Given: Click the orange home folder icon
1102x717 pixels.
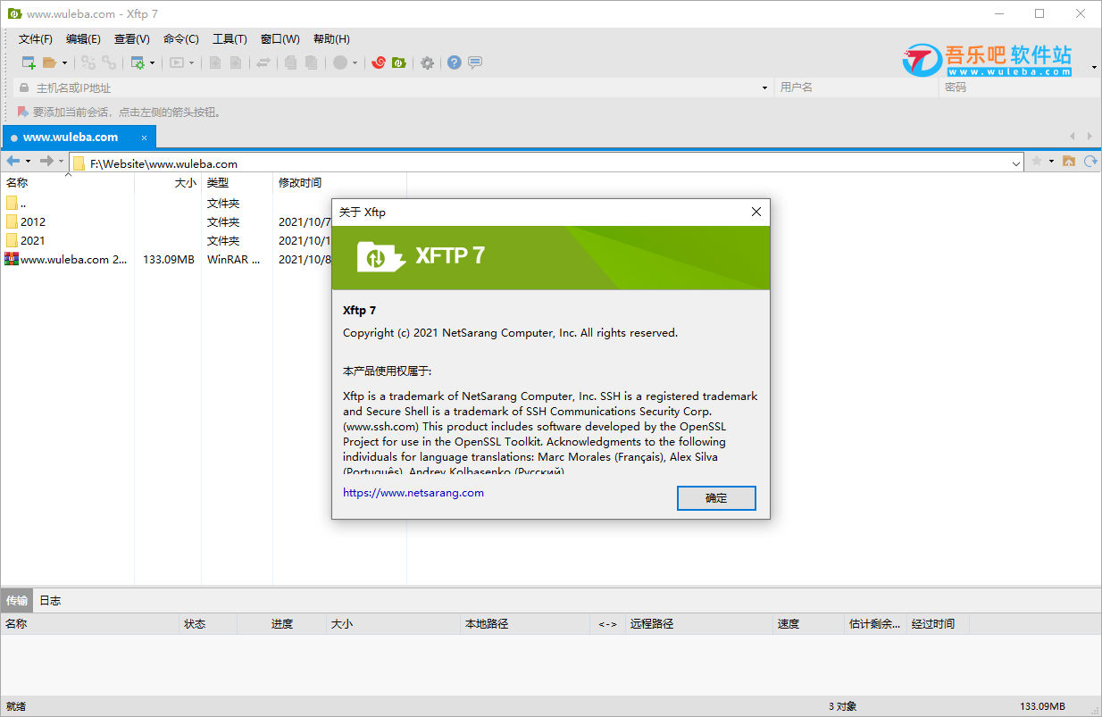Looking at the screenshot, I should pyautogui.click(x=1069, y=162).
